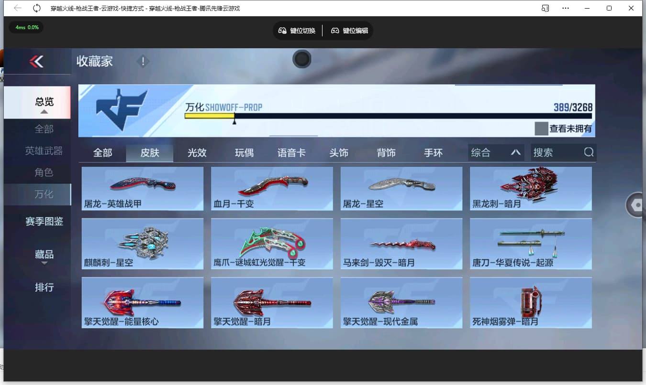Screen dimensions: 646x385
Task: Collapse the 总览 section via its arrow
Action: [44, 113]
